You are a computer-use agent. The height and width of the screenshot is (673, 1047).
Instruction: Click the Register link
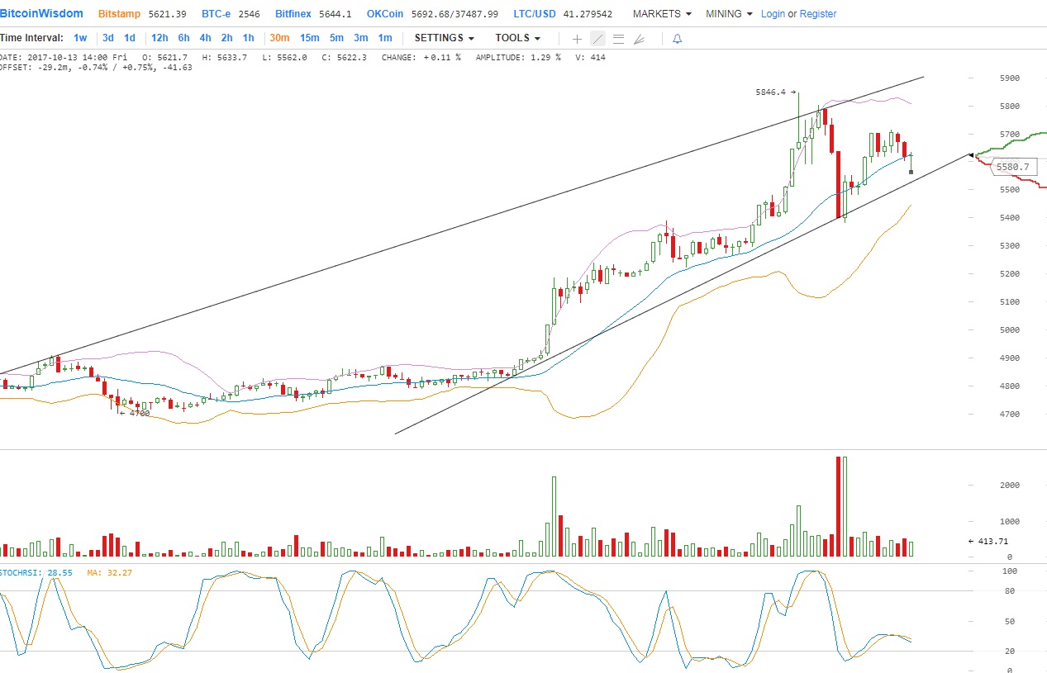(x=818, y=14)
